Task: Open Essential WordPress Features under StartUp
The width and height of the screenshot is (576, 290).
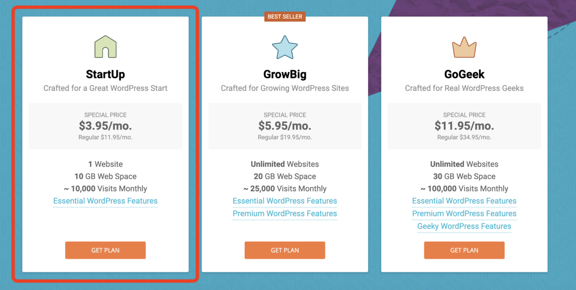Action: (105, 201)
